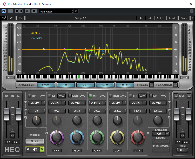Enable the HF band checkbox
Image resolution: width=195 pixels, height=159 pixels.
tap(131, 96)
